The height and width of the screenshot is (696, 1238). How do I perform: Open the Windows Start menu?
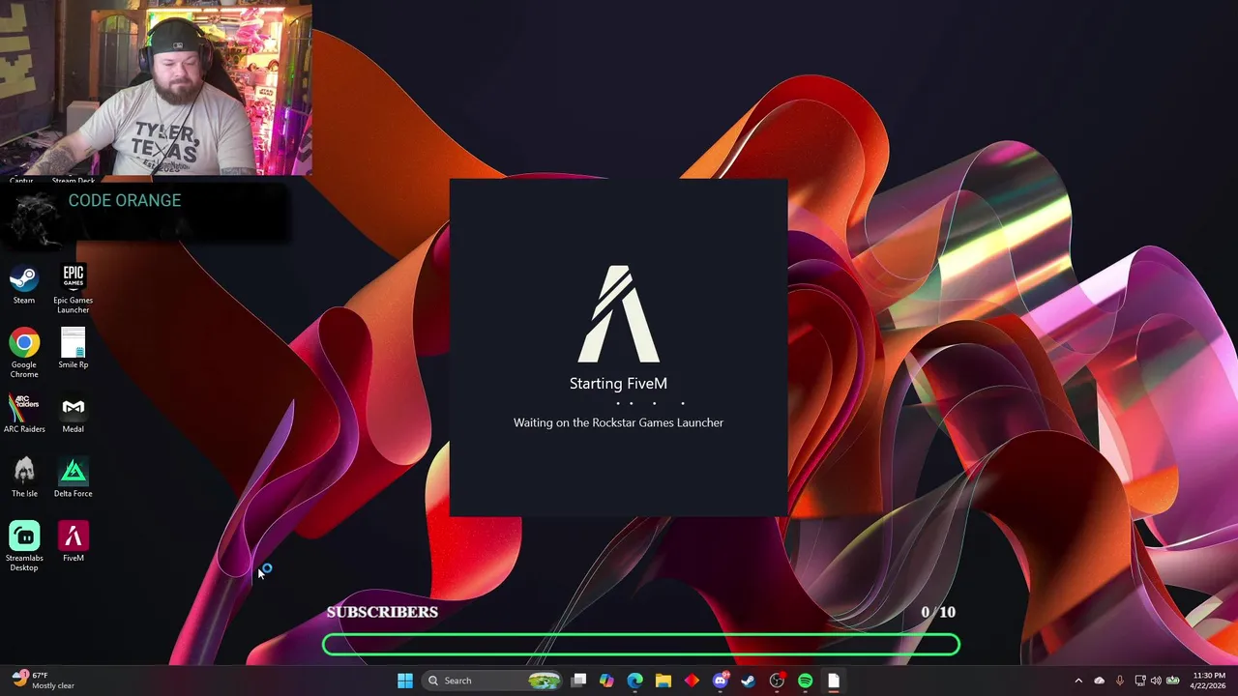click(405, 681)
